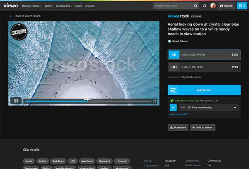Click the Add to cart button
The height and width of the screenshot is (169, 249).
click(x=204, y=90)
